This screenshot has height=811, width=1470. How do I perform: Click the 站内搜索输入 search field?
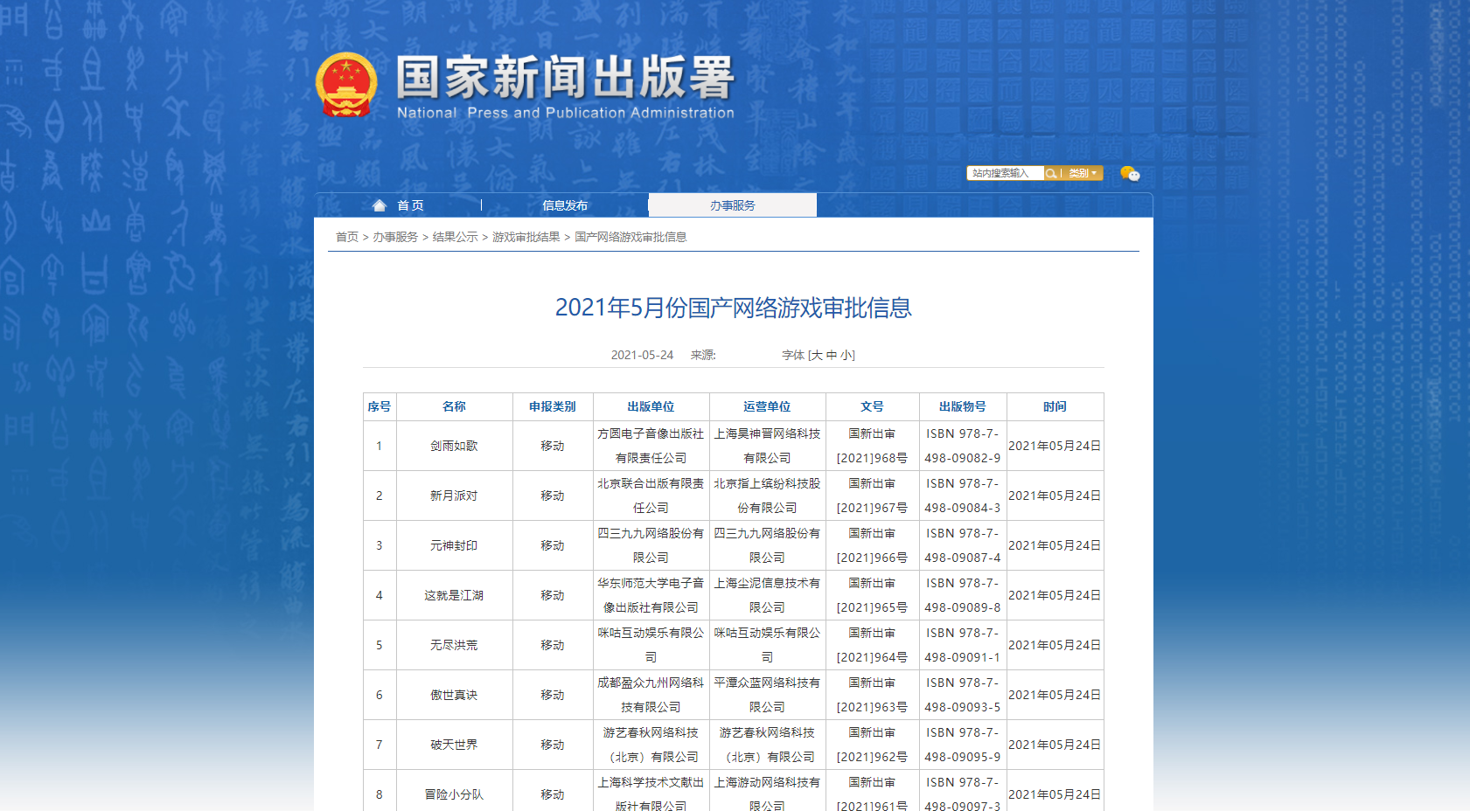pos(1004,174)
